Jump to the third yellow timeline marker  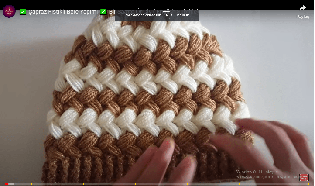click(x=135, y=184)
